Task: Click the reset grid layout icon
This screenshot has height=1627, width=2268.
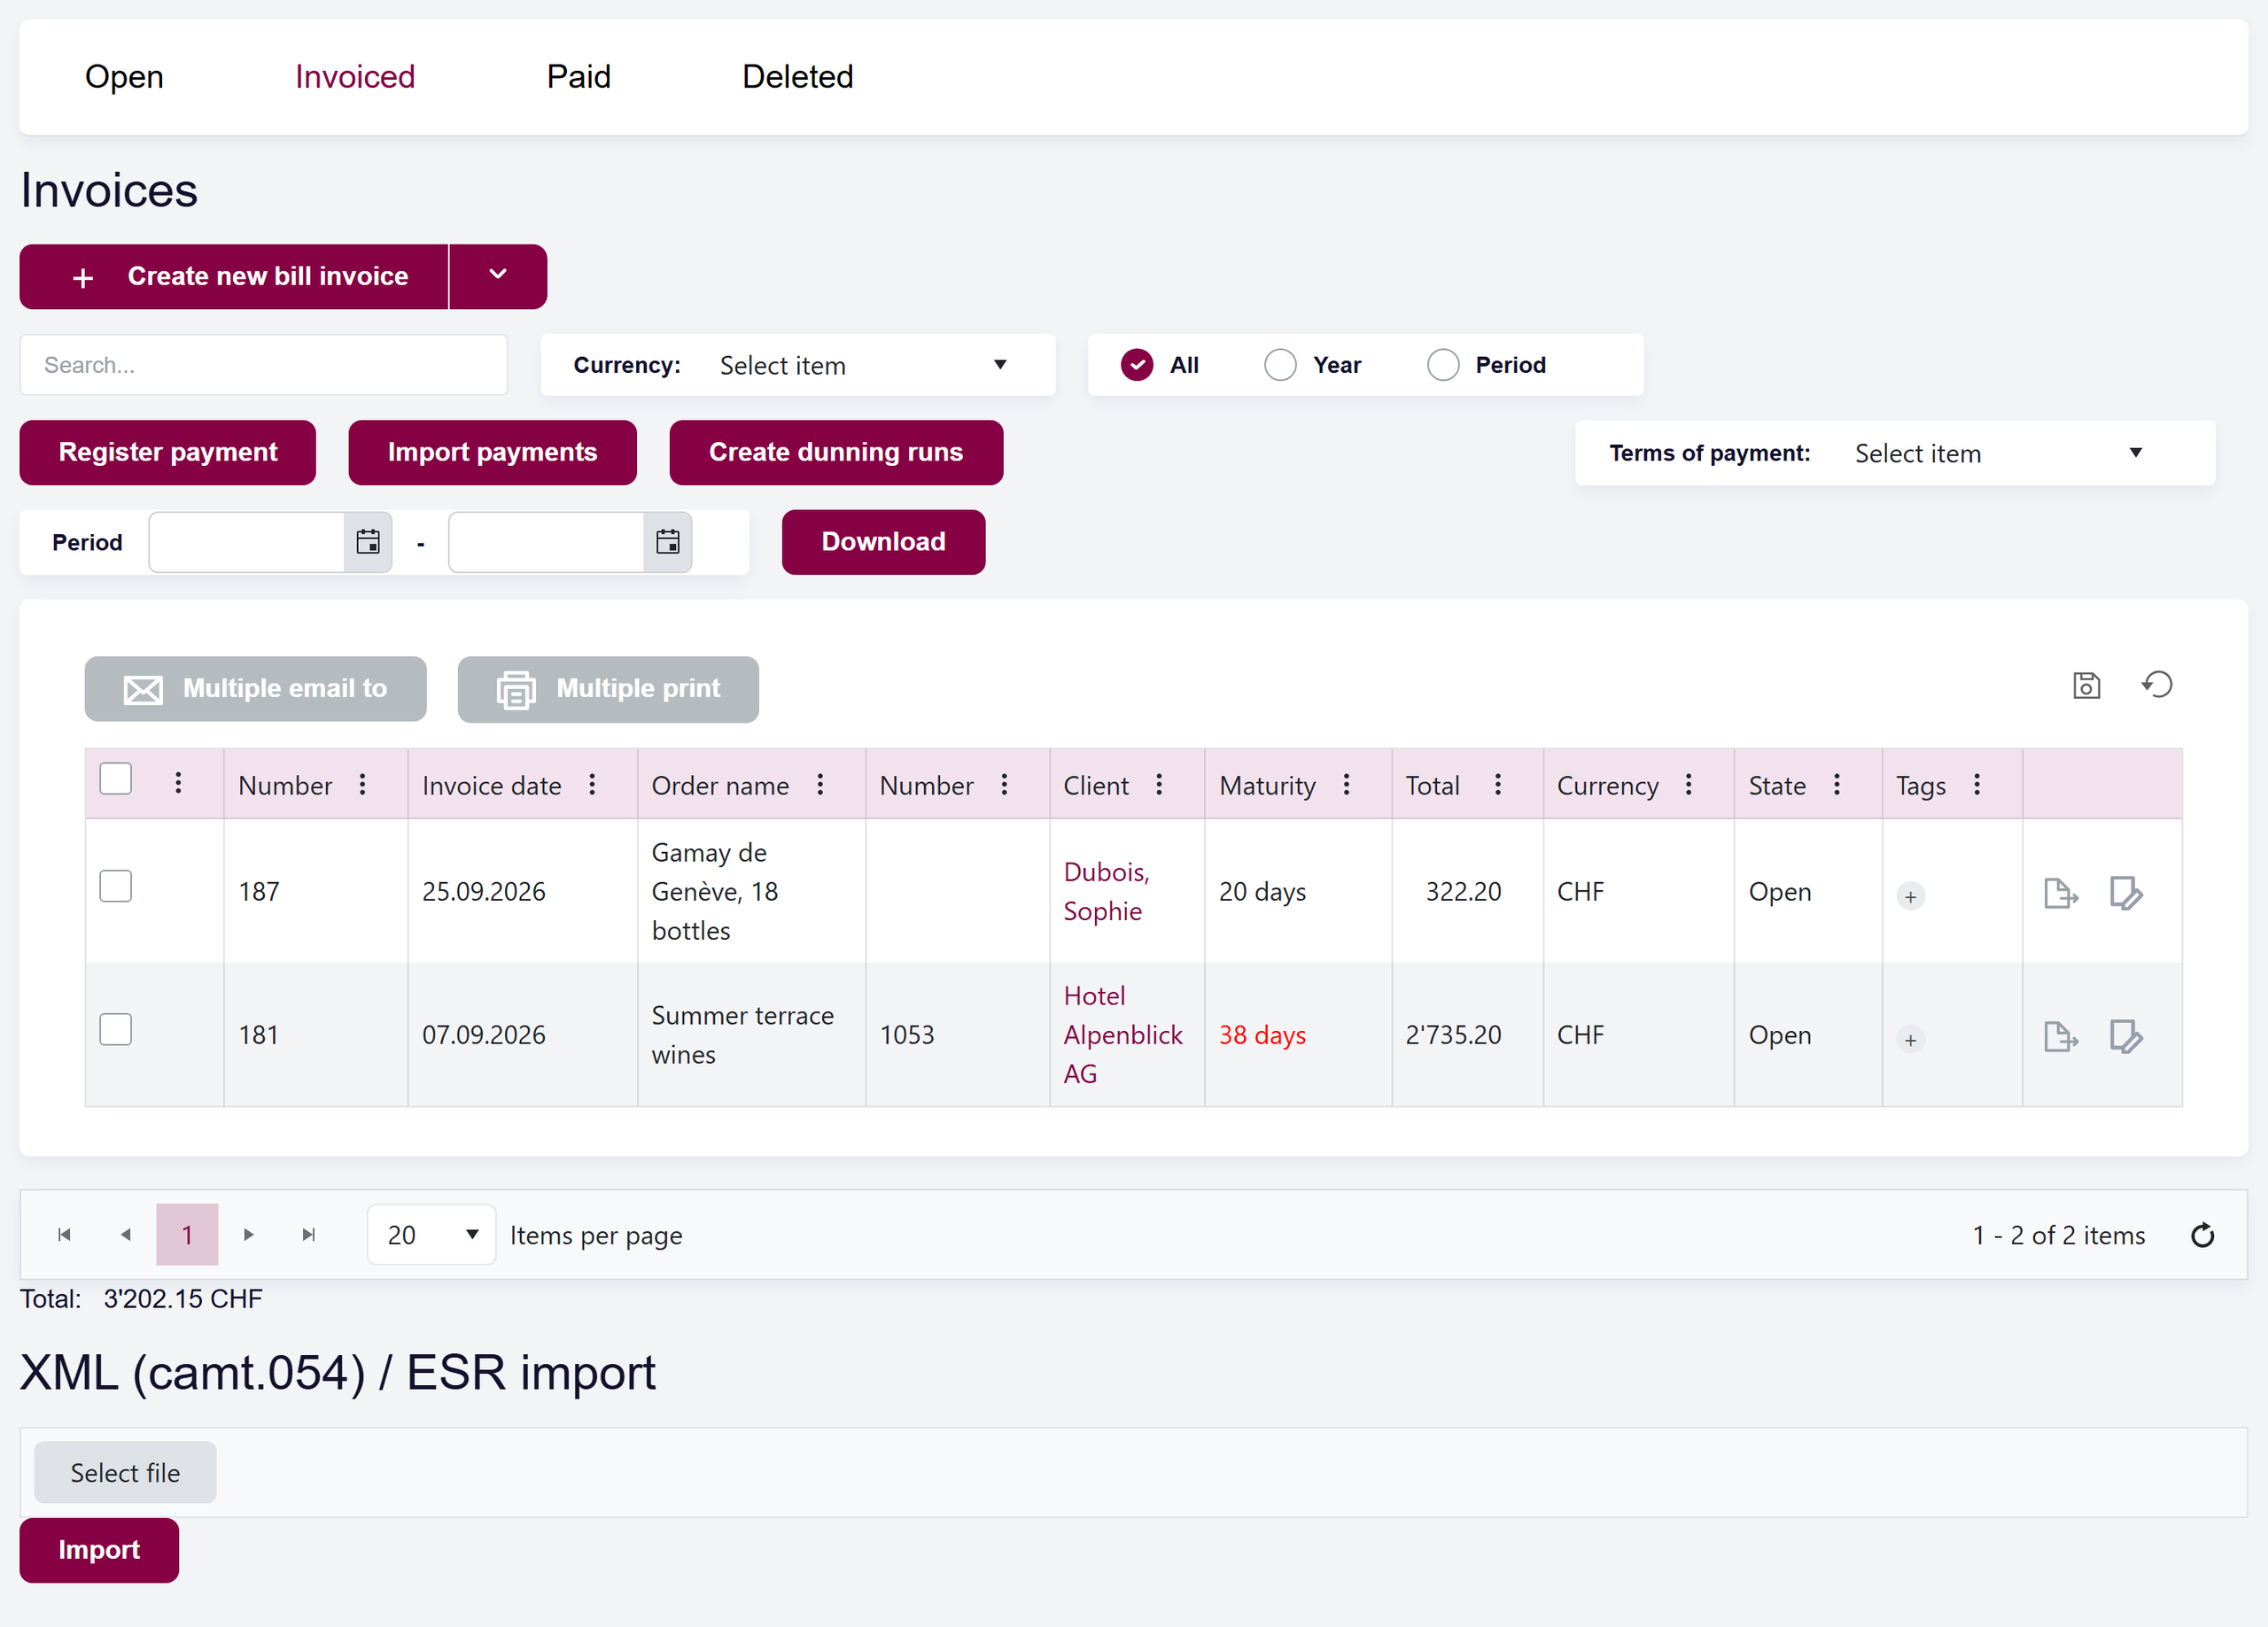Action: tap(2157, 685)
